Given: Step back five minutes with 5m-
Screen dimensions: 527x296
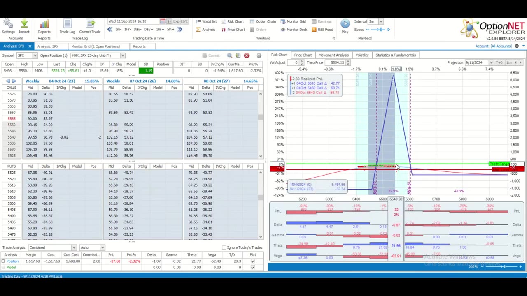Looking at the screenshot, I should tap(118, 29).
